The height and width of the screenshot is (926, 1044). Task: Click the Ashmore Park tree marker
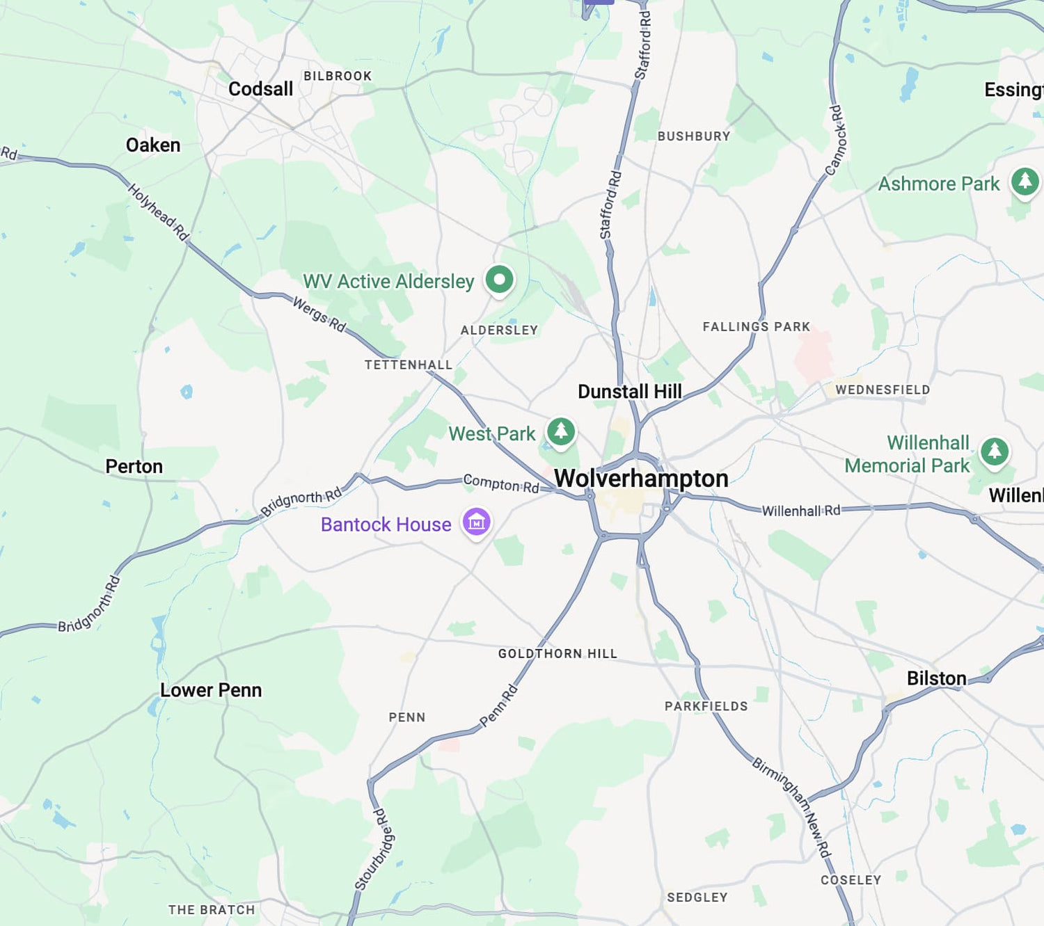click(1025, 182)
